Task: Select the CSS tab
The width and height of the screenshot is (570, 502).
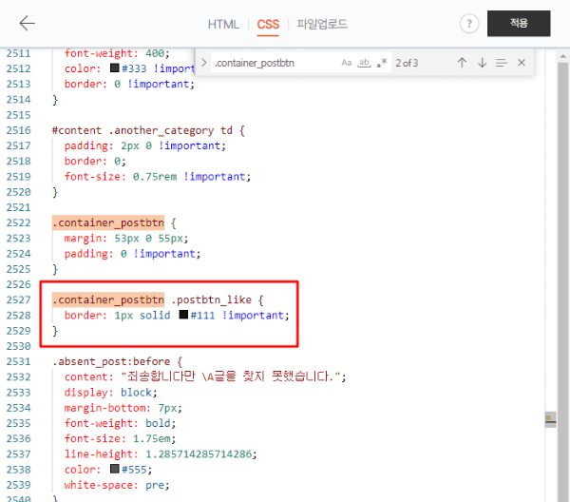Action: (x=268, y=25)
